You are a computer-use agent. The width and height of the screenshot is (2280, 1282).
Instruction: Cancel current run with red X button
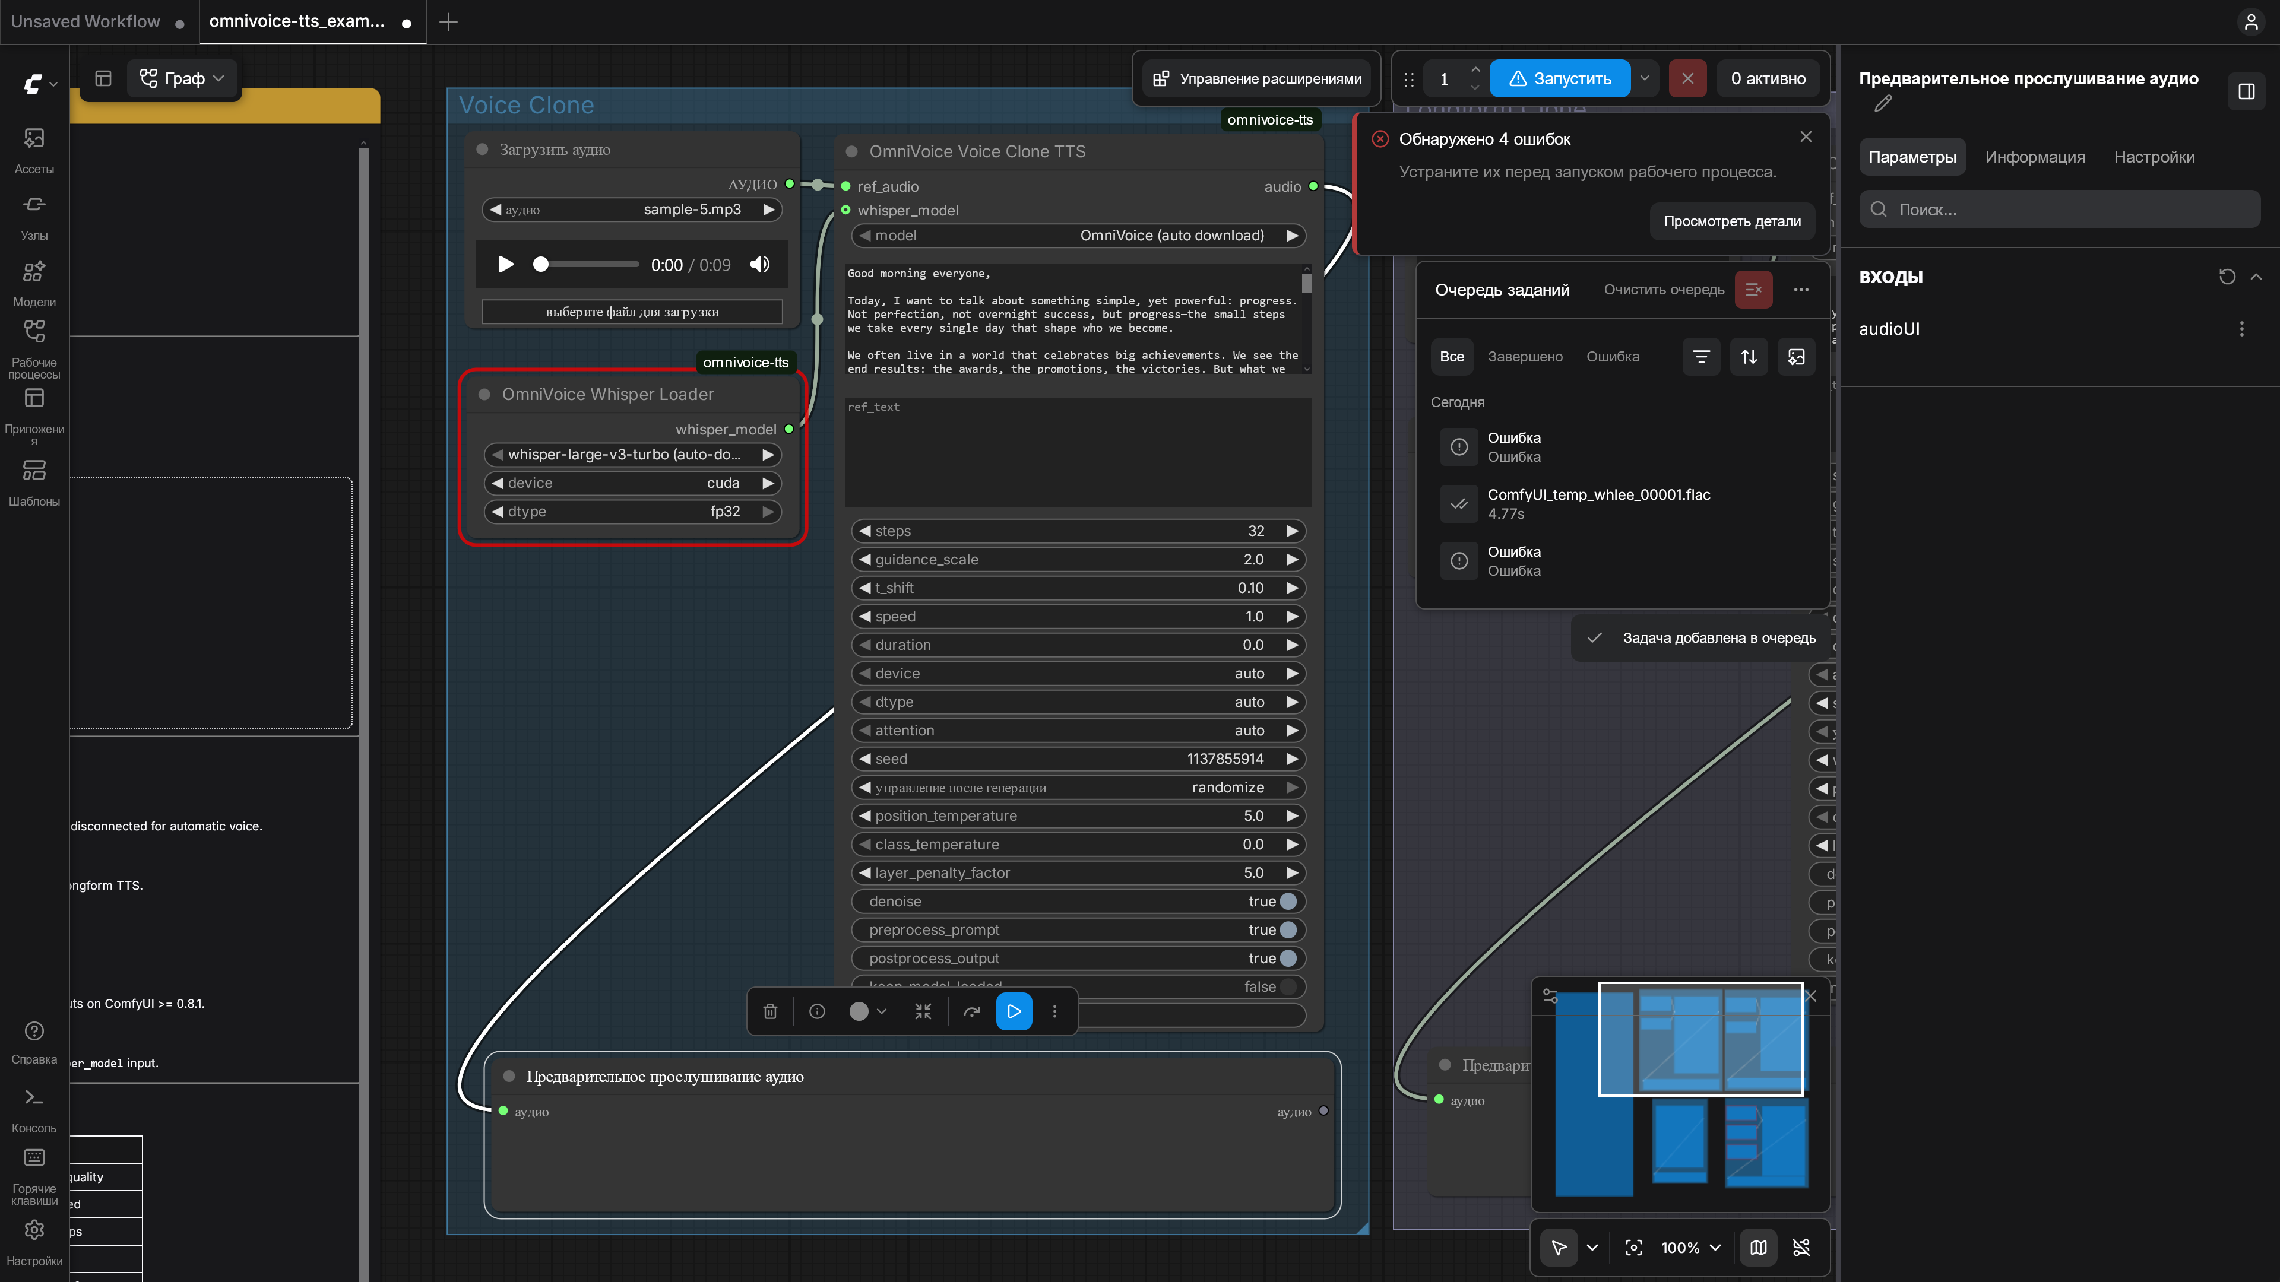tap(1688, 79)
